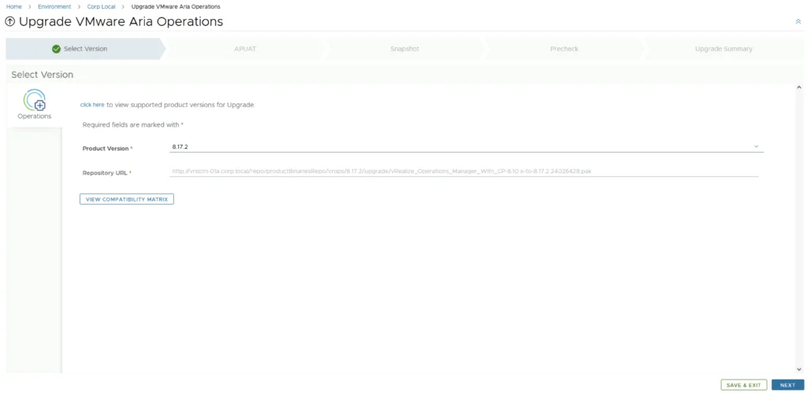Go to the Upgrade Summary wizard step

click(x=723, y=49)
